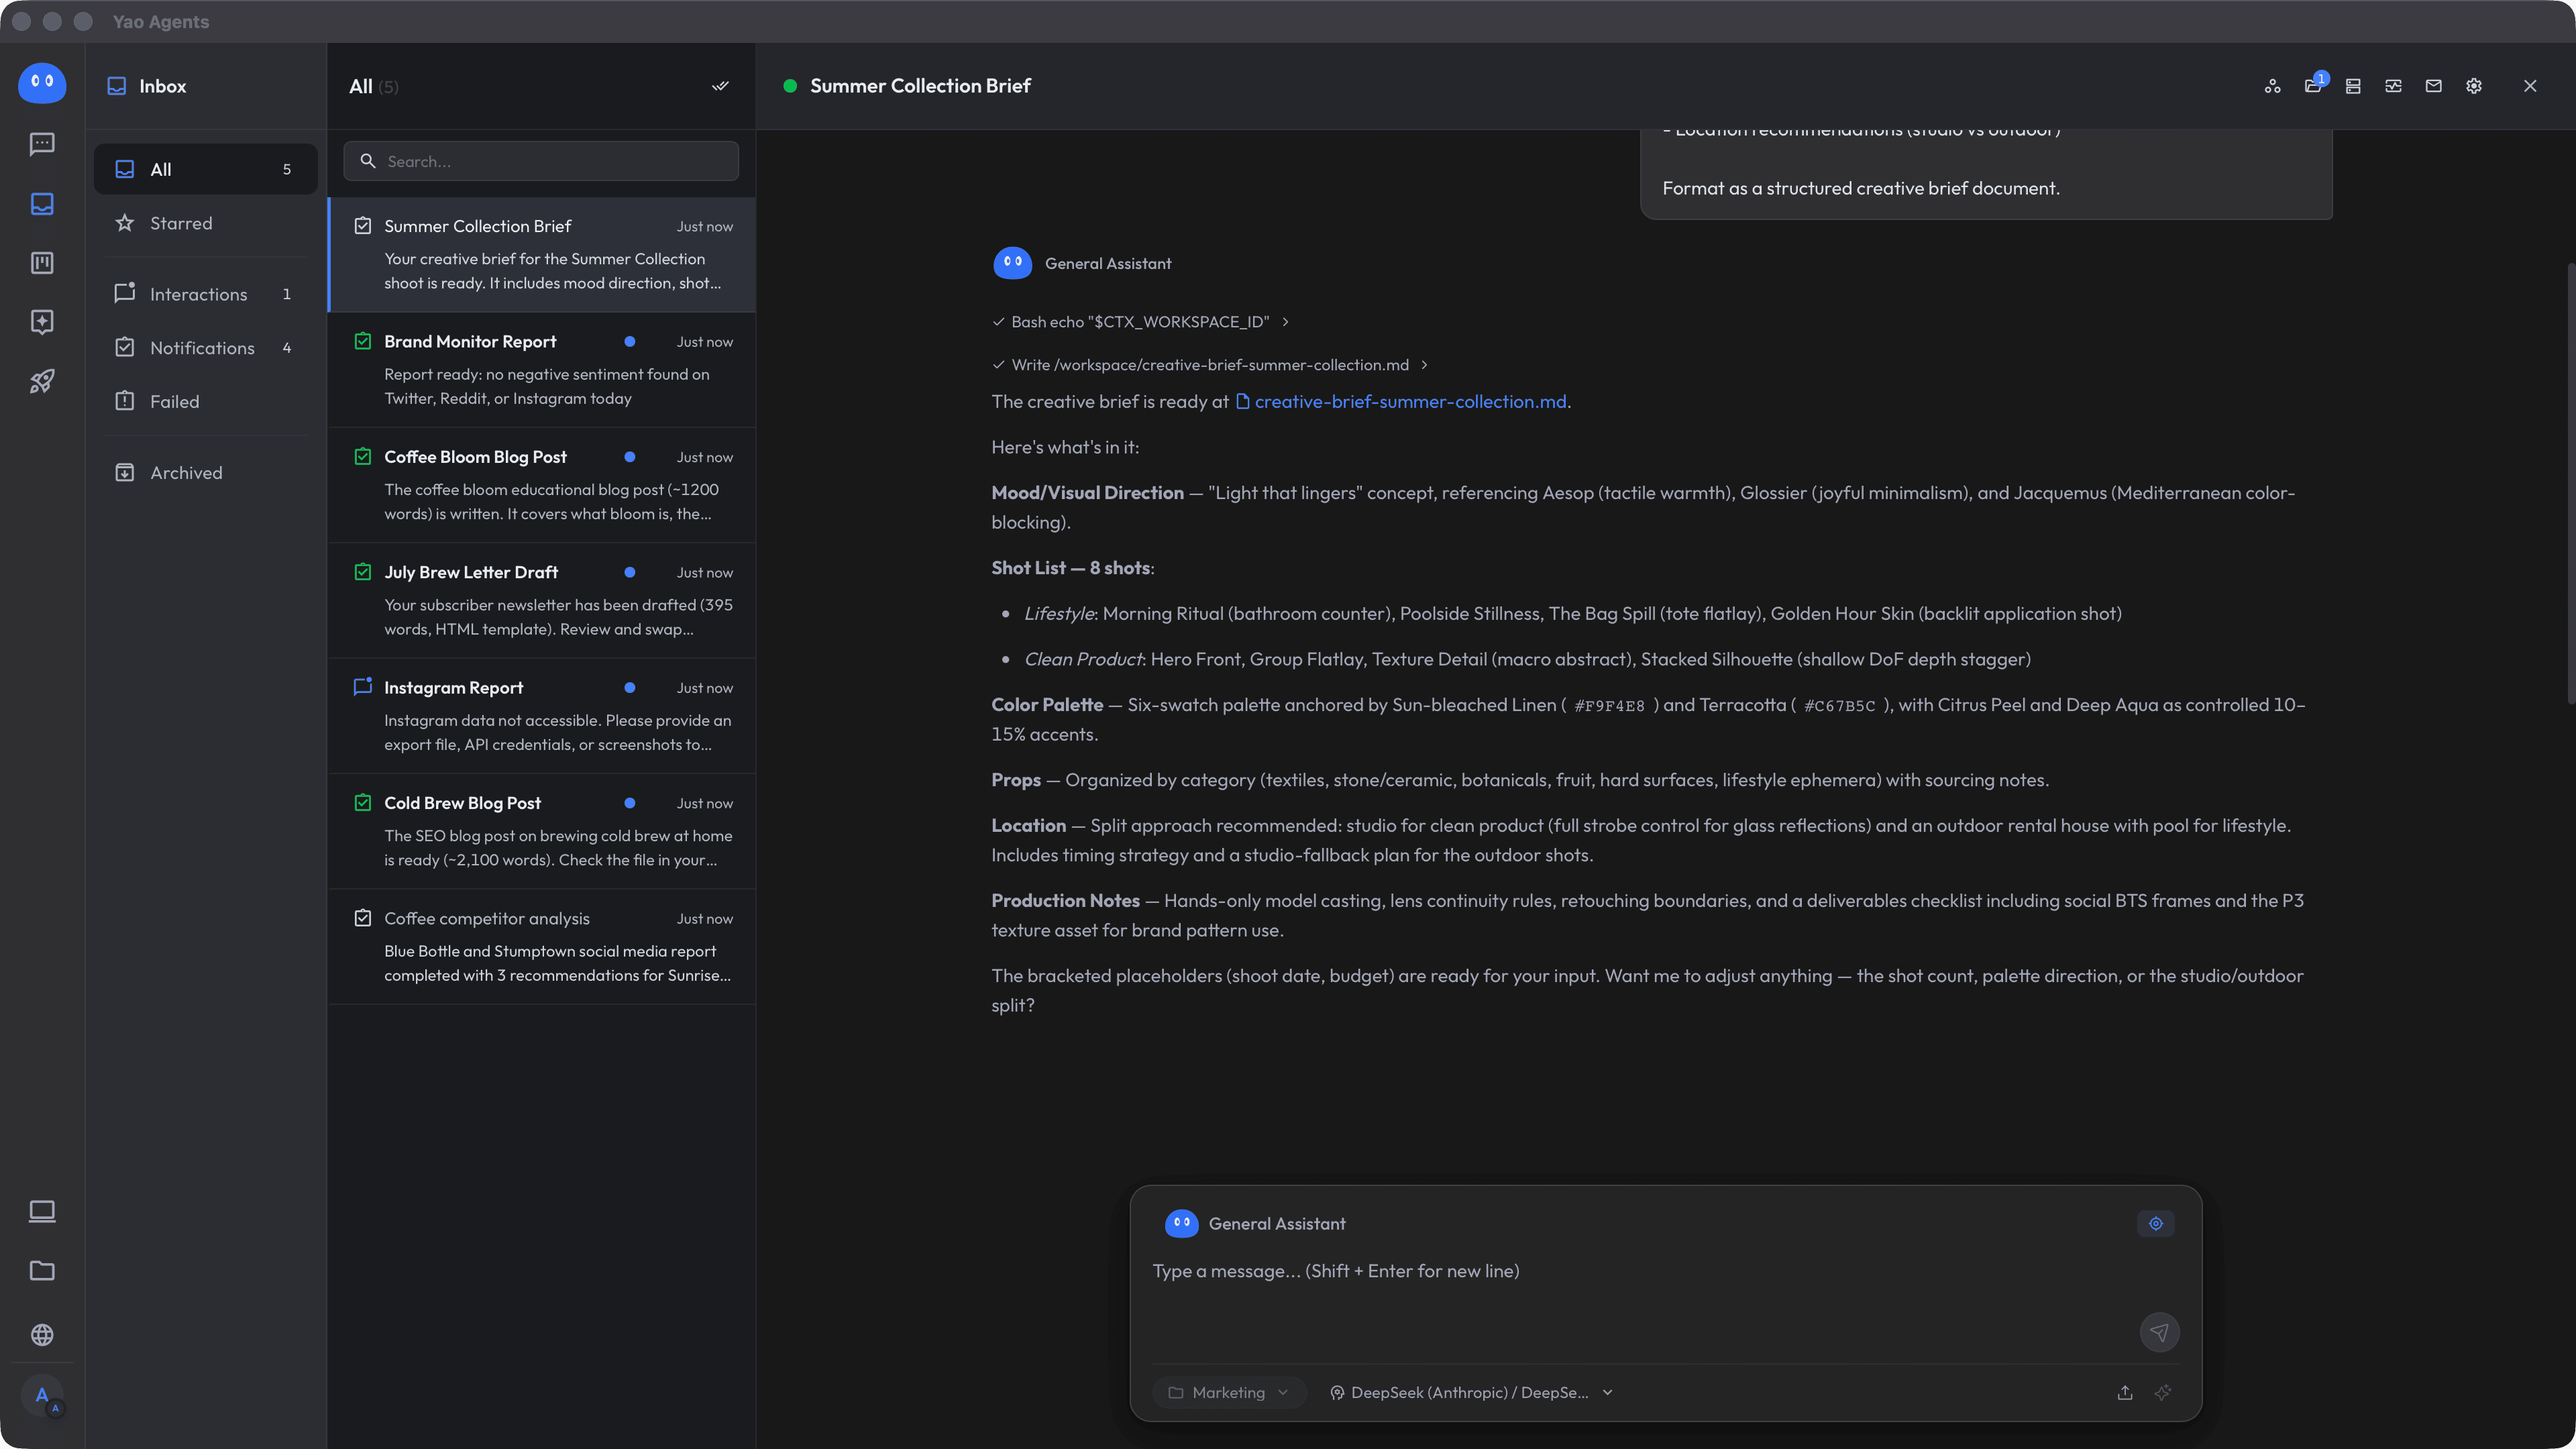Open the July Brew Letter Draft message

coord(542,600)
